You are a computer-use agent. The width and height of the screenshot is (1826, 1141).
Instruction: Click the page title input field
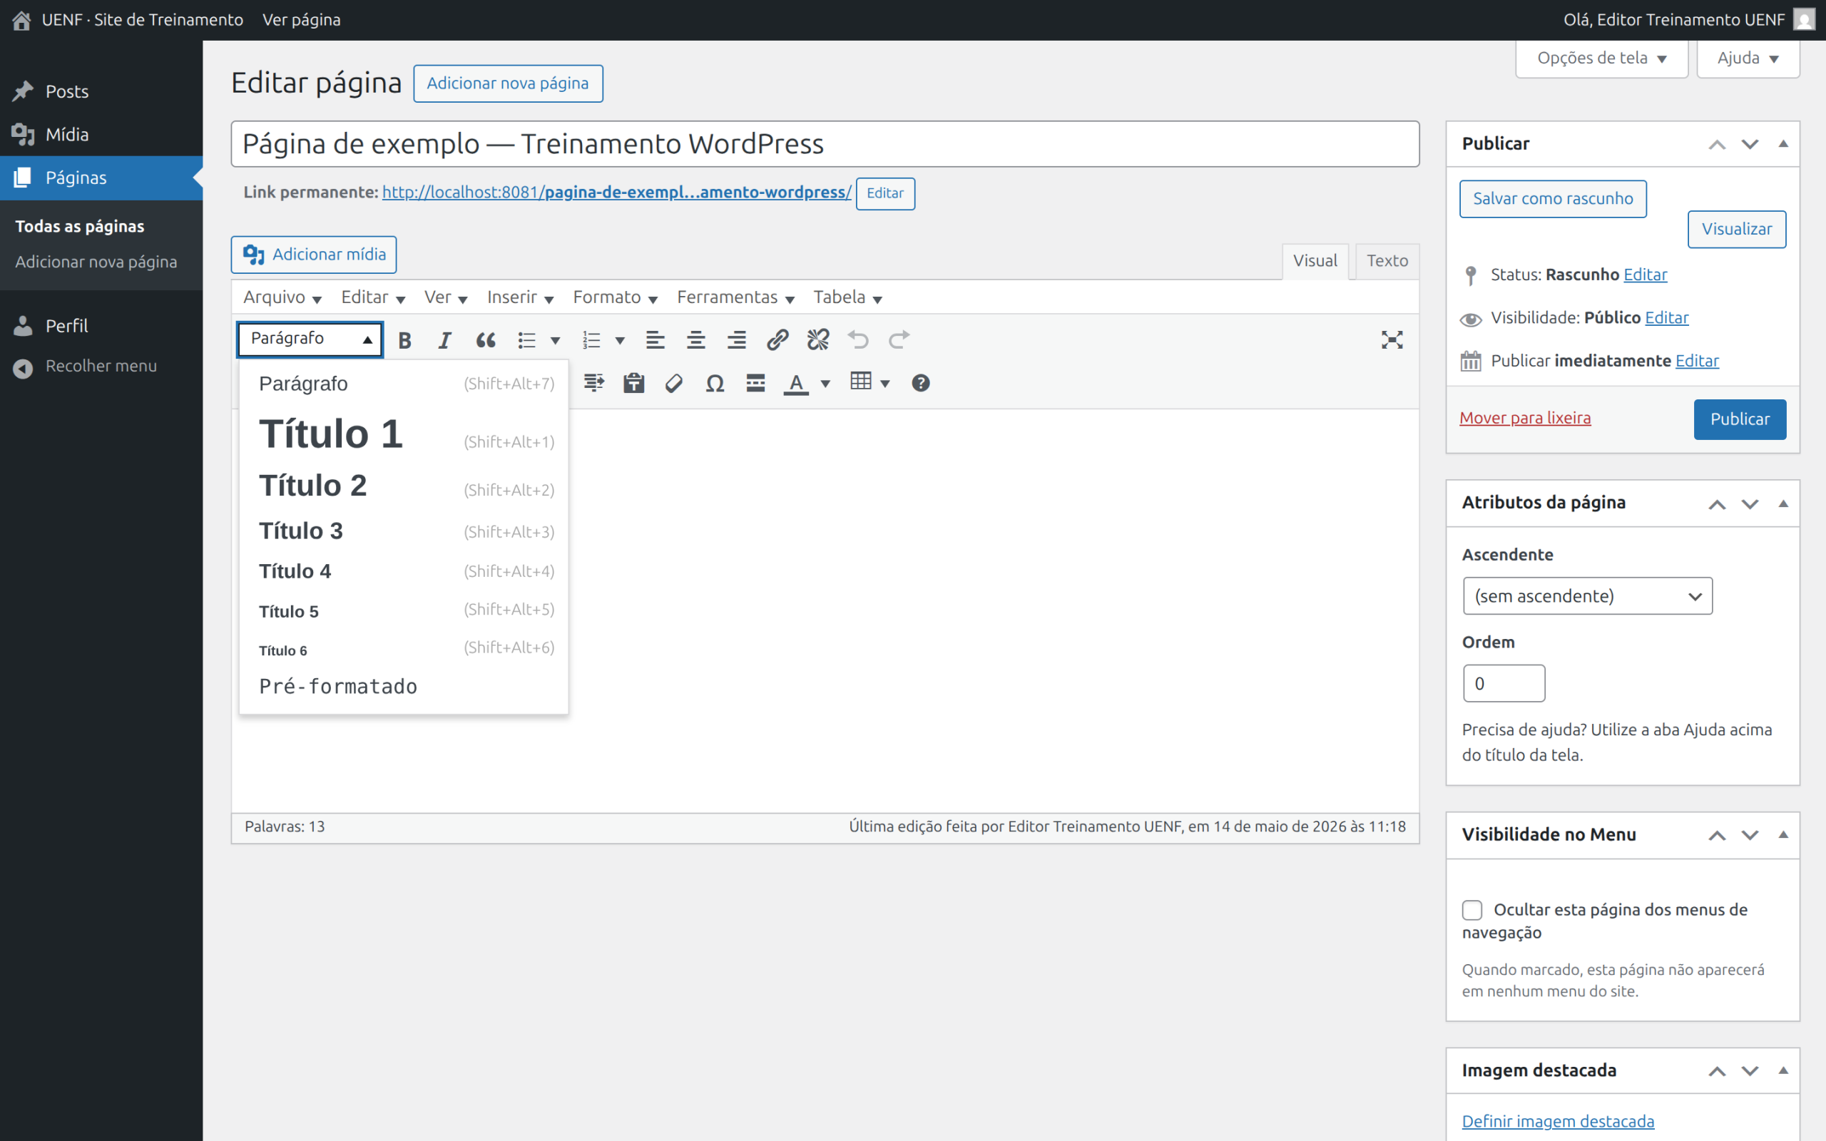pos(825,144)
